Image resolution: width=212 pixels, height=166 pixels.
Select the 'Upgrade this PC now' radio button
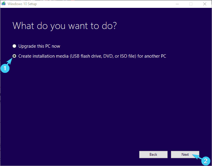tap(14, 46)
